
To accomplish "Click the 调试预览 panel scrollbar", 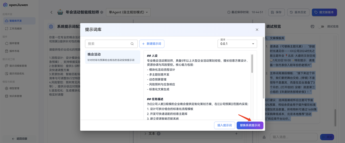I will coord(336,118).
